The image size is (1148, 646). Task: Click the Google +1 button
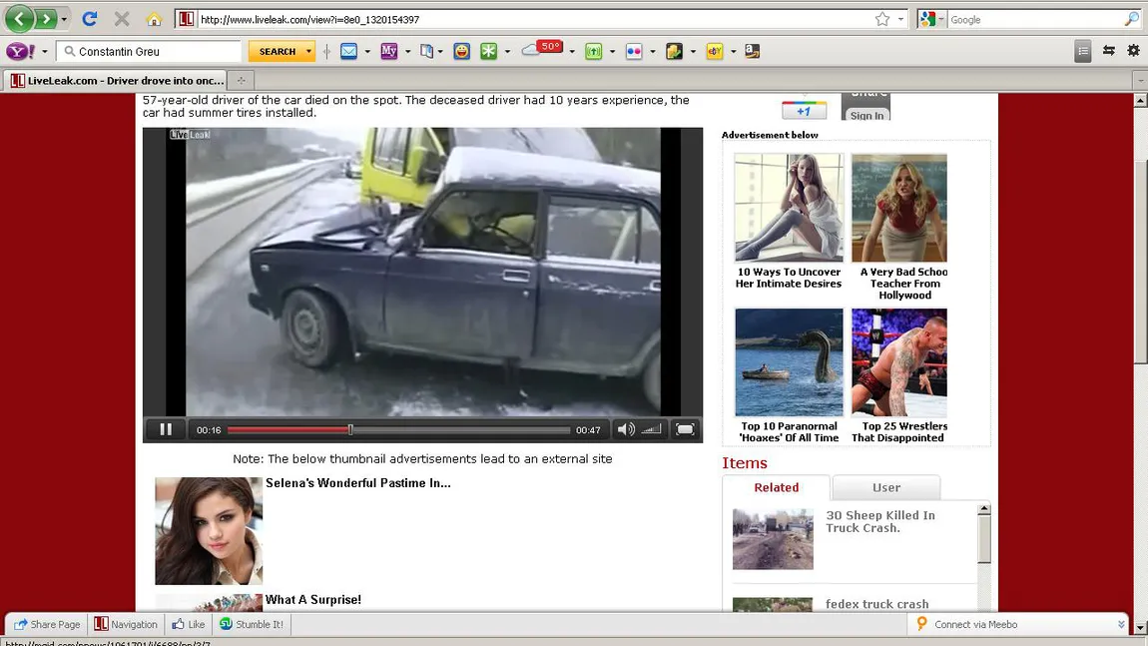tap(804, 111)
